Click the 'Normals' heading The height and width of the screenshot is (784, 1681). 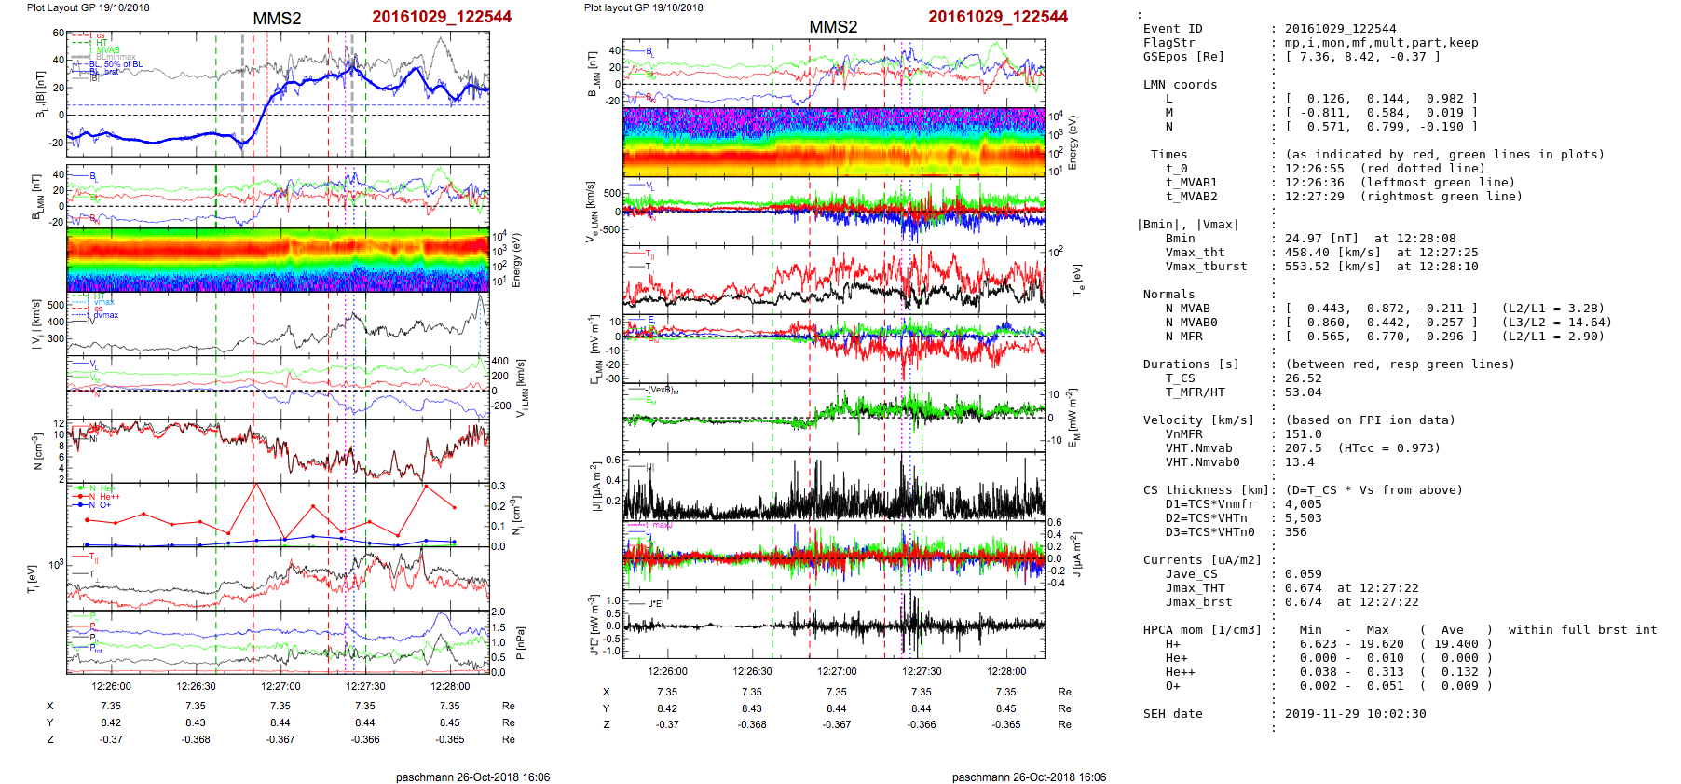(1168, 295)
